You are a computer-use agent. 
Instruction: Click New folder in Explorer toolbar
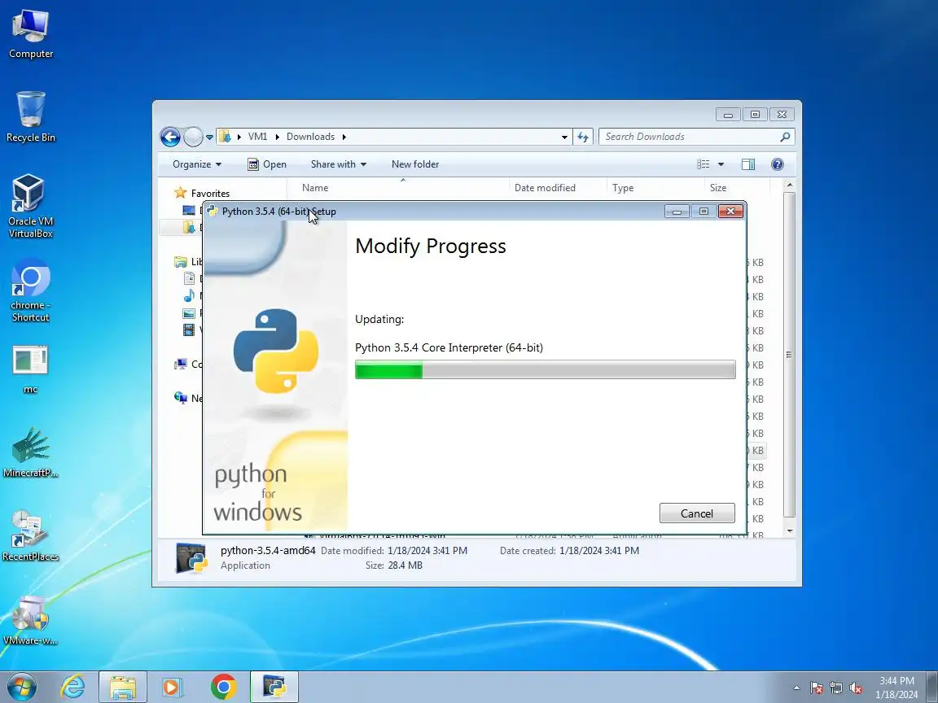tap(415, 164)
